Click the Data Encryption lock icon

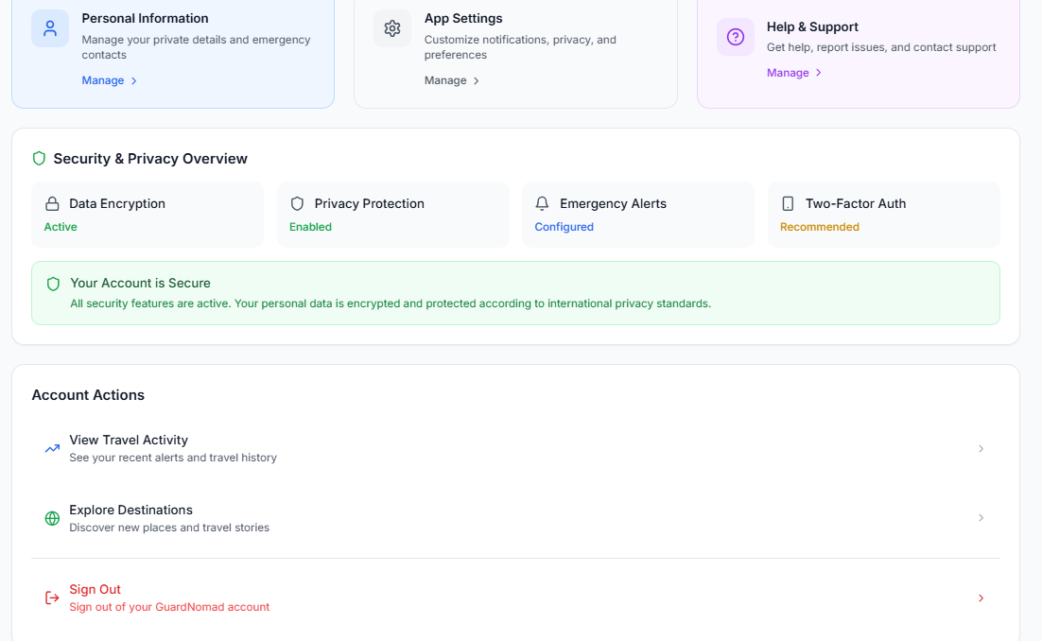tap(52, 204)
